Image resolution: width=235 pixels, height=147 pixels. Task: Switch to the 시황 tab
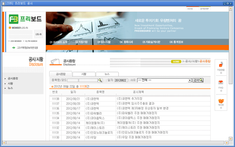pos(84,73)
